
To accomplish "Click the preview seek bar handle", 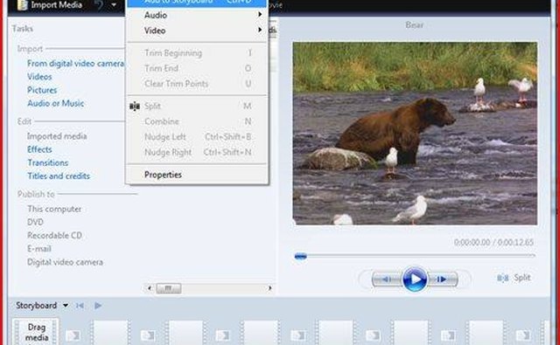I will point(300,256).
